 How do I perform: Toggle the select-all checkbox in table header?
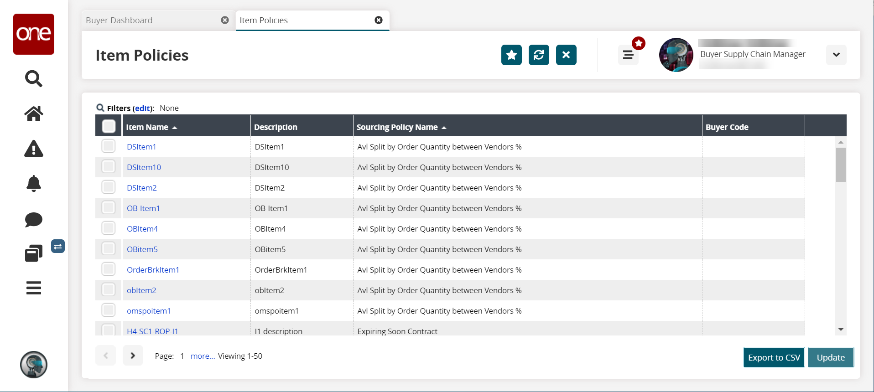tap(109, 126)
